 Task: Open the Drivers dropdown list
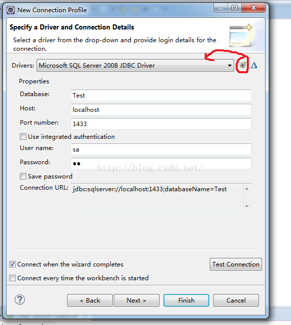[136, 66]
